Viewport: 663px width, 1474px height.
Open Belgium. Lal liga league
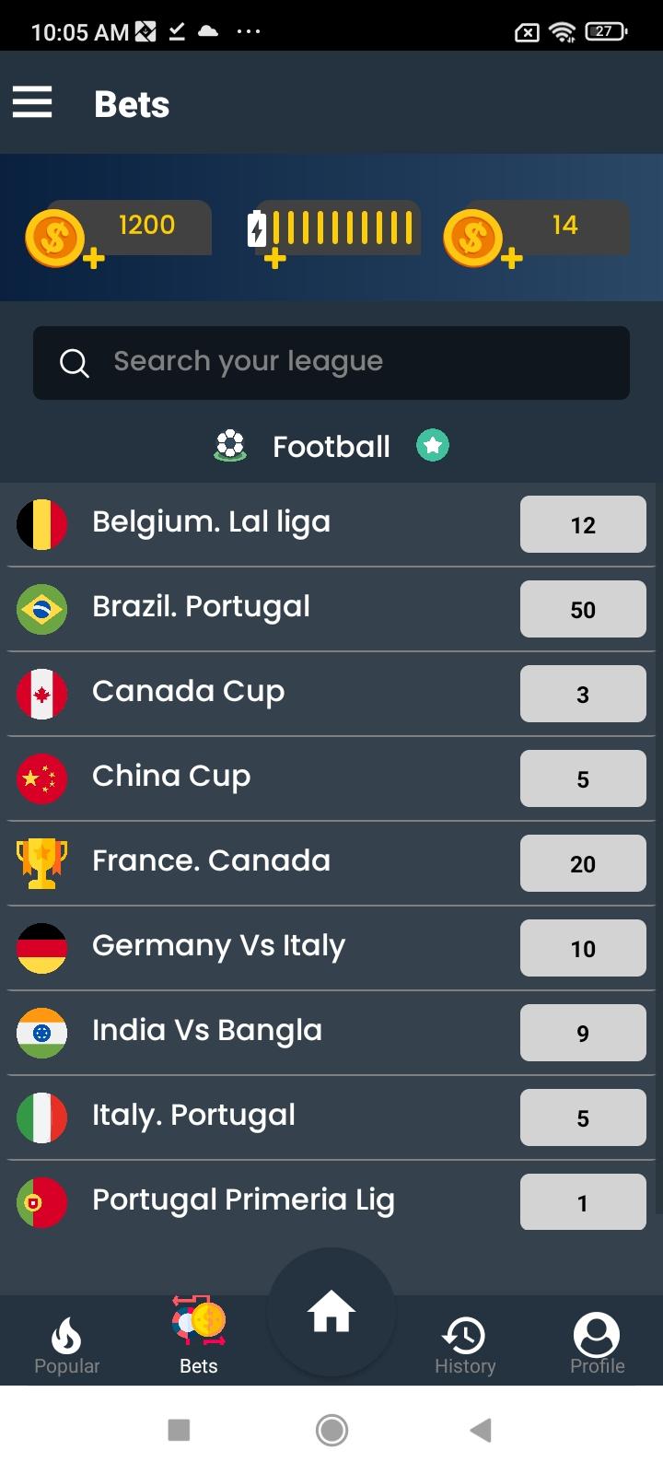pos(212,522)
